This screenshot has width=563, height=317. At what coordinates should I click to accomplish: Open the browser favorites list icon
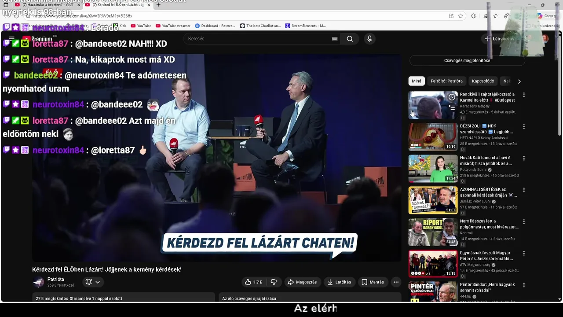[x=496, y=16]
